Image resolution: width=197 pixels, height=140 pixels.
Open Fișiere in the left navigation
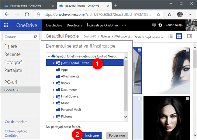tap(11, 46)
